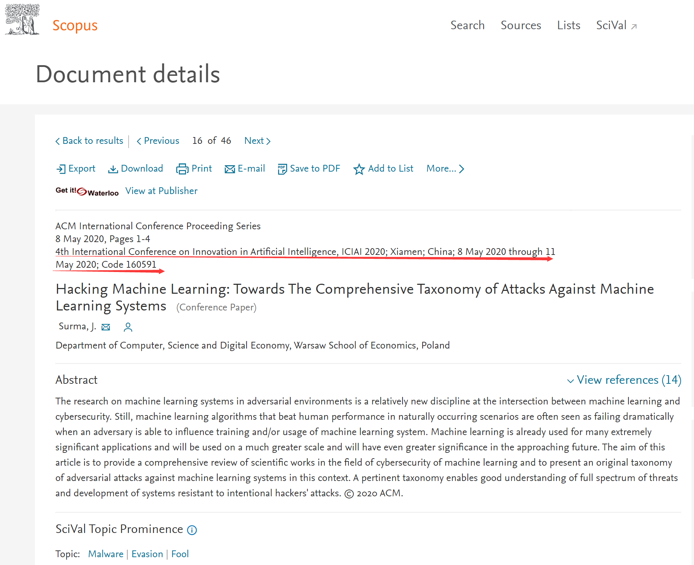Go to the Sources page
This screenshot has height=565, width=694.
(x=521, y=25)
